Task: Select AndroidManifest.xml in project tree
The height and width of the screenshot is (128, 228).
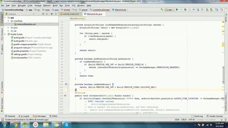Action: pyautogui.click(x=26, y=24)
